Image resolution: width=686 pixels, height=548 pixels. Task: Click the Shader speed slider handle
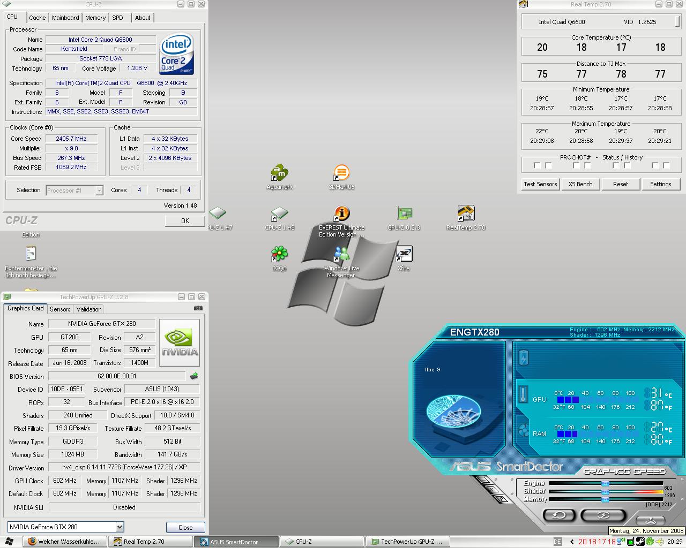(x=605, y=491)
